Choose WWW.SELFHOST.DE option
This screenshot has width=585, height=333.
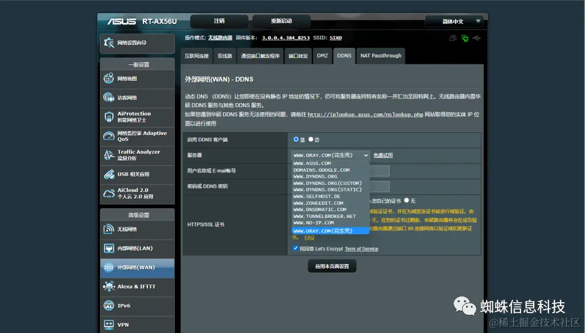click(x=330, y=196)
